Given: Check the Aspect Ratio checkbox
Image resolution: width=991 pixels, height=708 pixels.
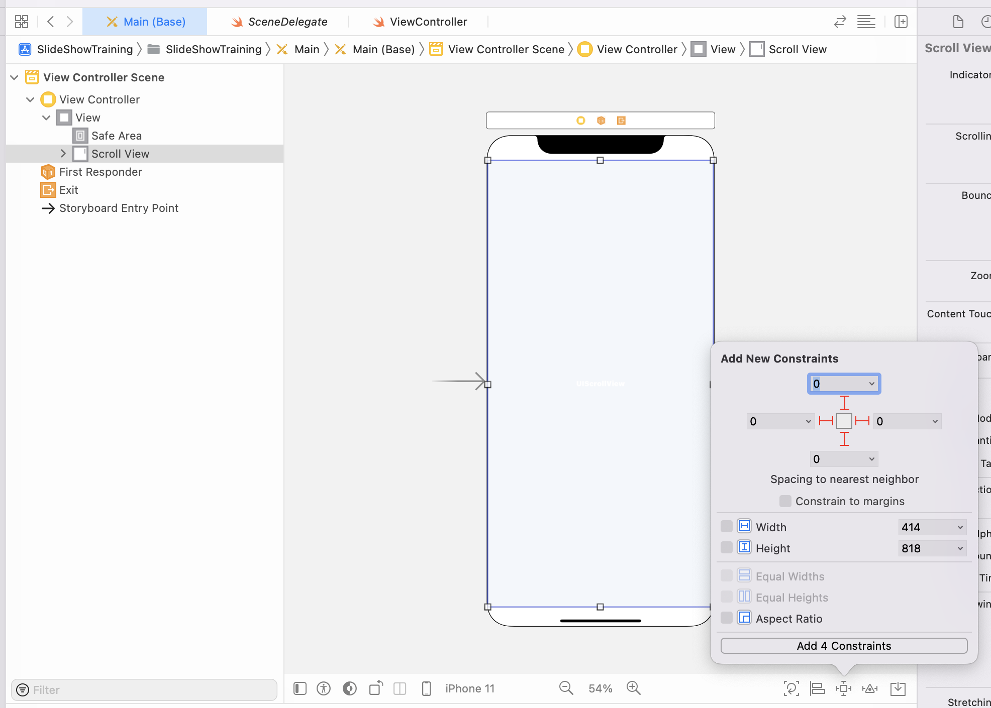Looking at the screenshot, I should coord(727,618).
